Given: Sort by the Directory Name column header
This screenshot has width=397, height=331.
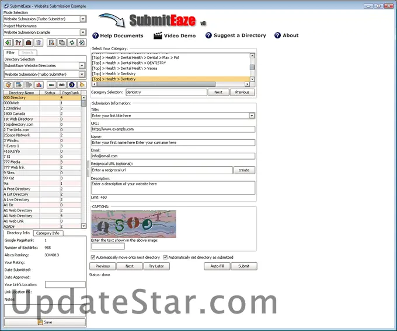Looking at the screenshot, I should tap(21, 93).
